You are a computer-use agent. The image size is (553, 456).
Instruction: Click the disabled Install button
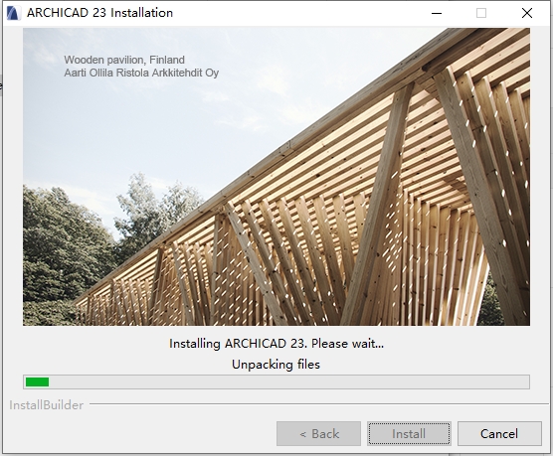[409, 433]
